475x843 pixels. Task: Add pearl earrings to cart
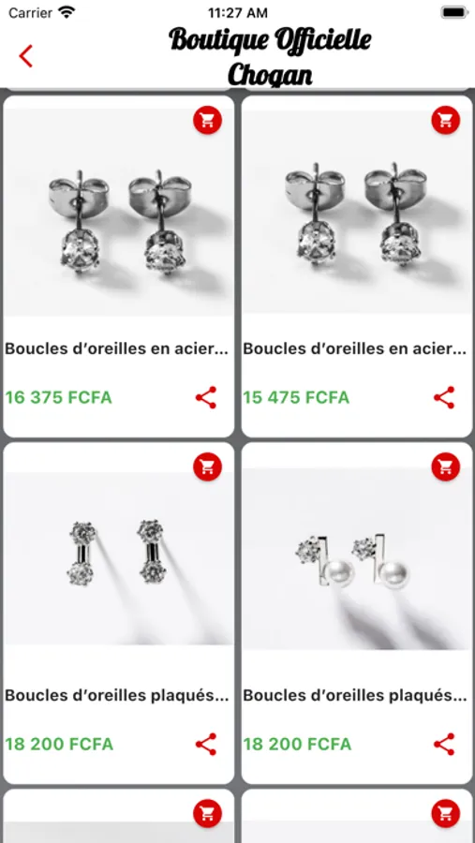click(445, 466)
